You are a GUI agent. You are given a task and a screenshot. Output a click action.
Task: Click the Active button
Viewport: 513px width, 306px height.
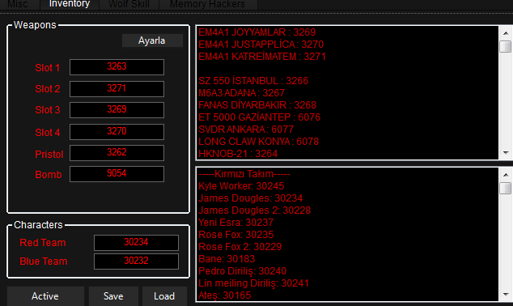[x=45, y=296]
